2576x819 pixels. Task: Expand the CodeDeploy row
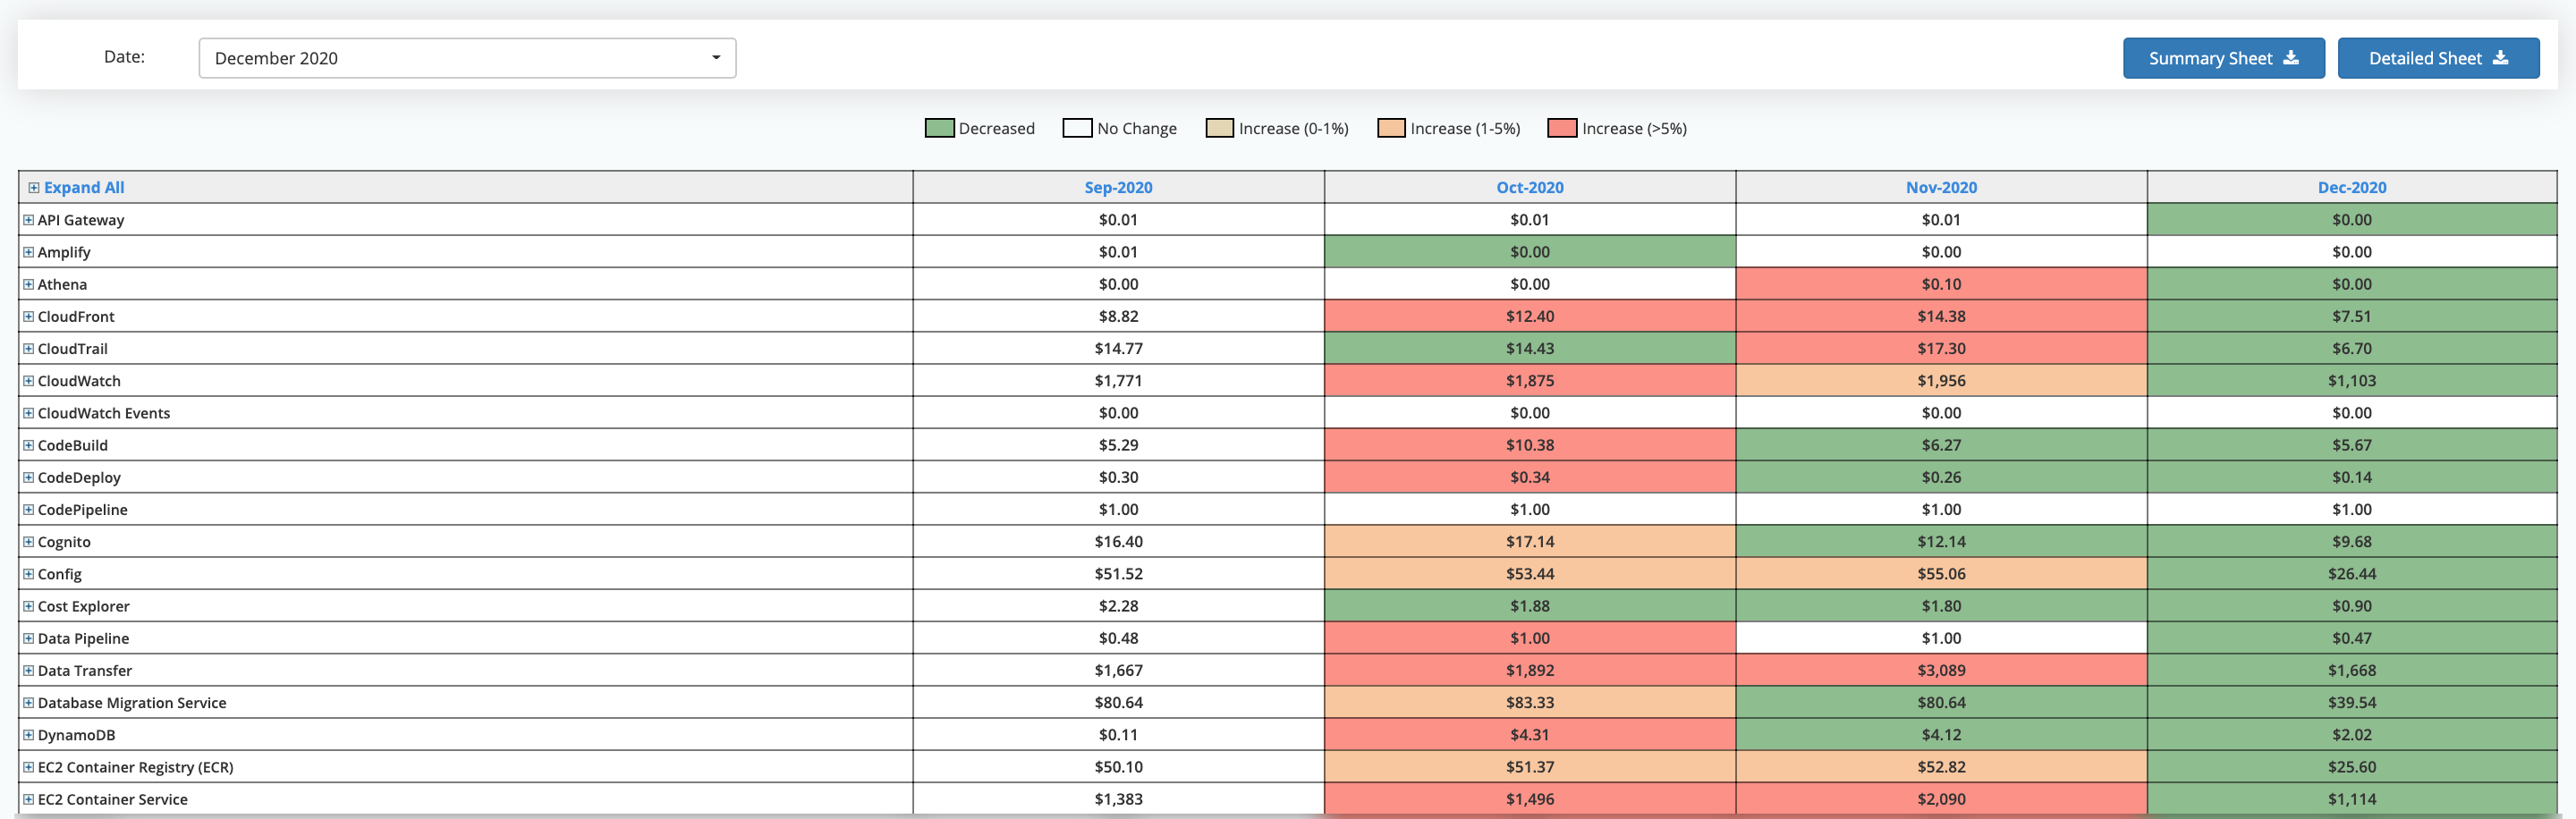coord(29,477)
